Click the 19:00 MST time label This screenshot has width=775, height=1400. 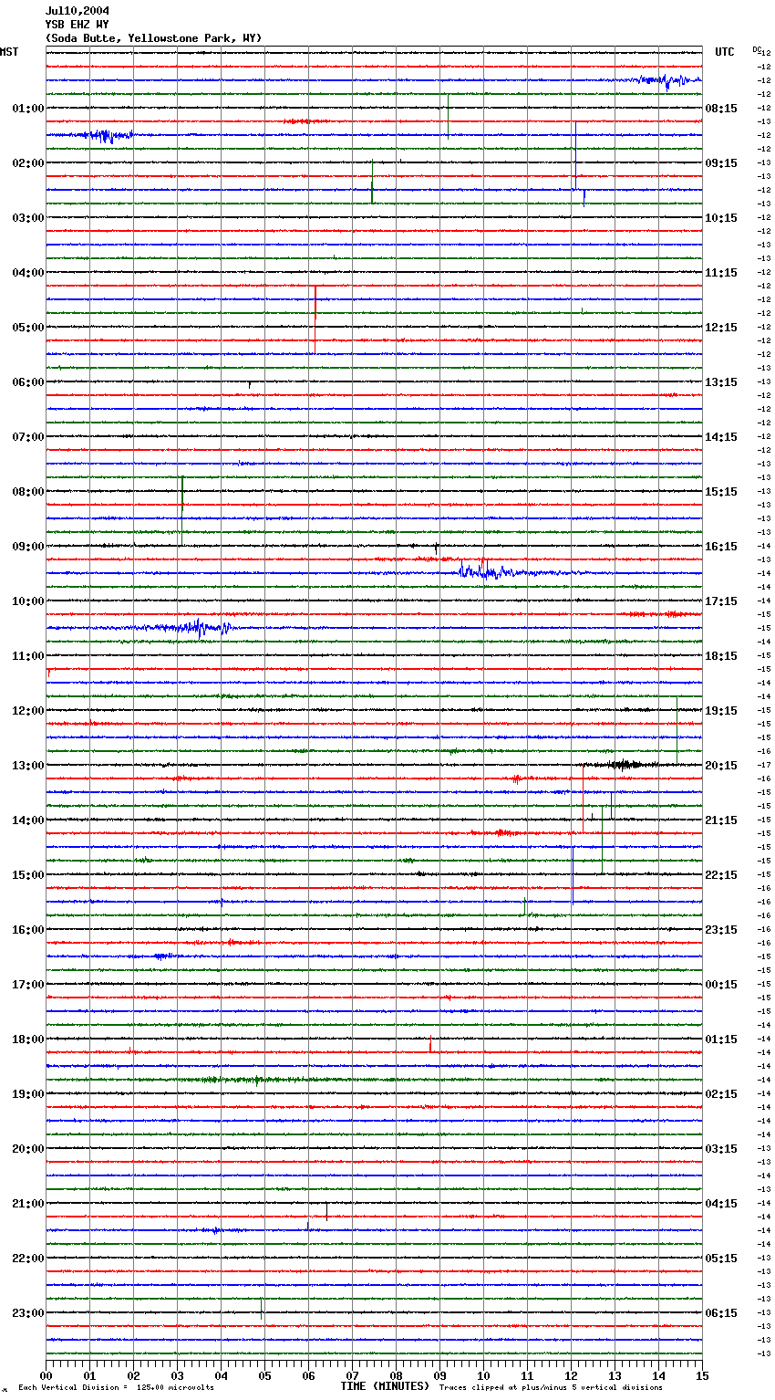[x=28, y=1094]
